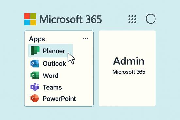Launch Word from the Apps list
This screenshot has height=120, width=180.
pyautogui.click(x=51, y=76)
